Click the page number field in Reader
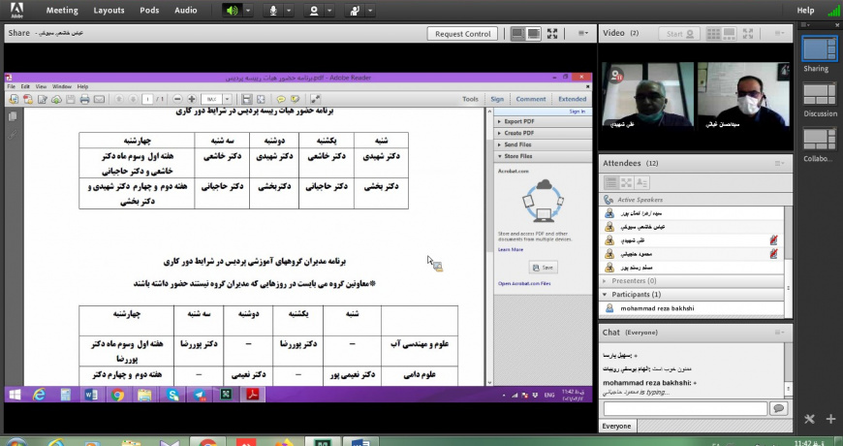This screenshot has height=446, width=843. click(x=148, y=99)
